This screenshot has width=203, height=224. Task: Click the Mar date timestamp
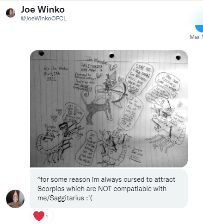click(x=196, y=37)
